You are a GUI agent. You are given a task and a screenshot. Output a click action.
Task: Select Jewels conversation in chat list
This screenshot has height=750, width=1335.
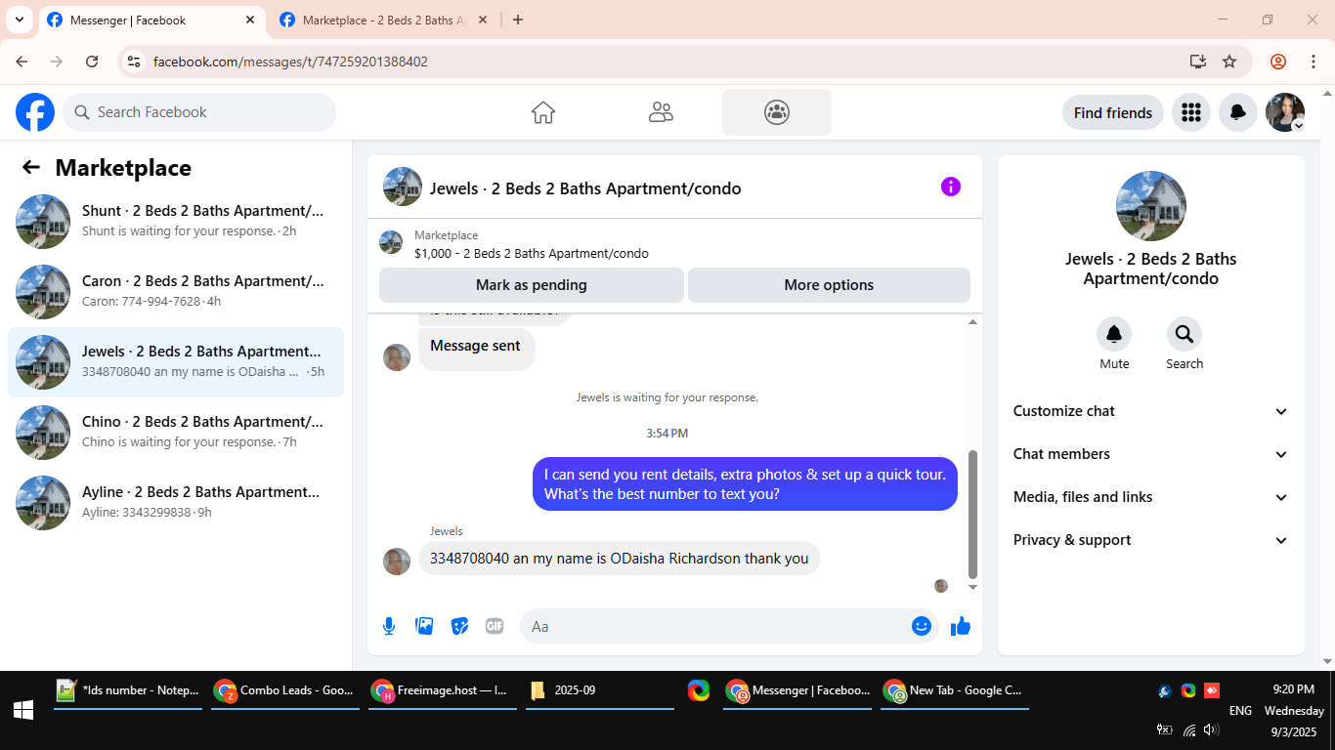tap(176, 362)
